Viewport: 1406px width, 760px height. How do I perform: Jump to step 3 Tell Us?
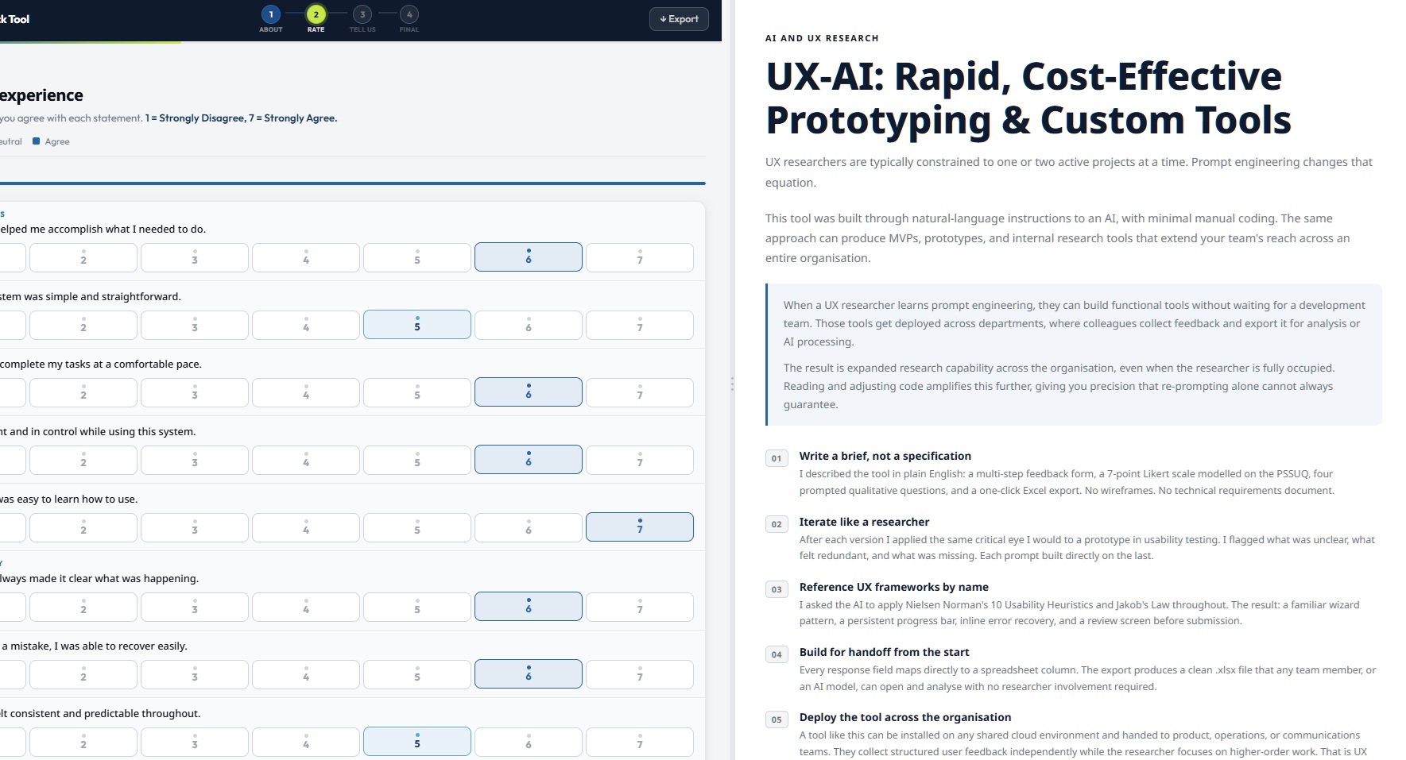[362, 14]
